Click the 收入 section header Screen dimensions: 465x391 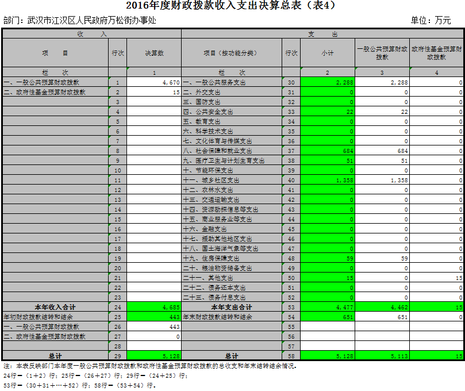pyautogui.click(x=92, y=34)
